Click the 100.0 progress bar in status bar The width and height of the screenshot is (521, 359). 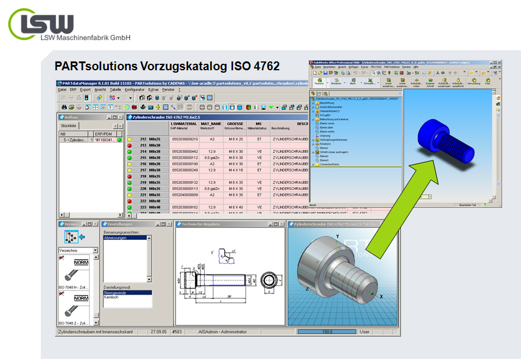coord(322,332)
